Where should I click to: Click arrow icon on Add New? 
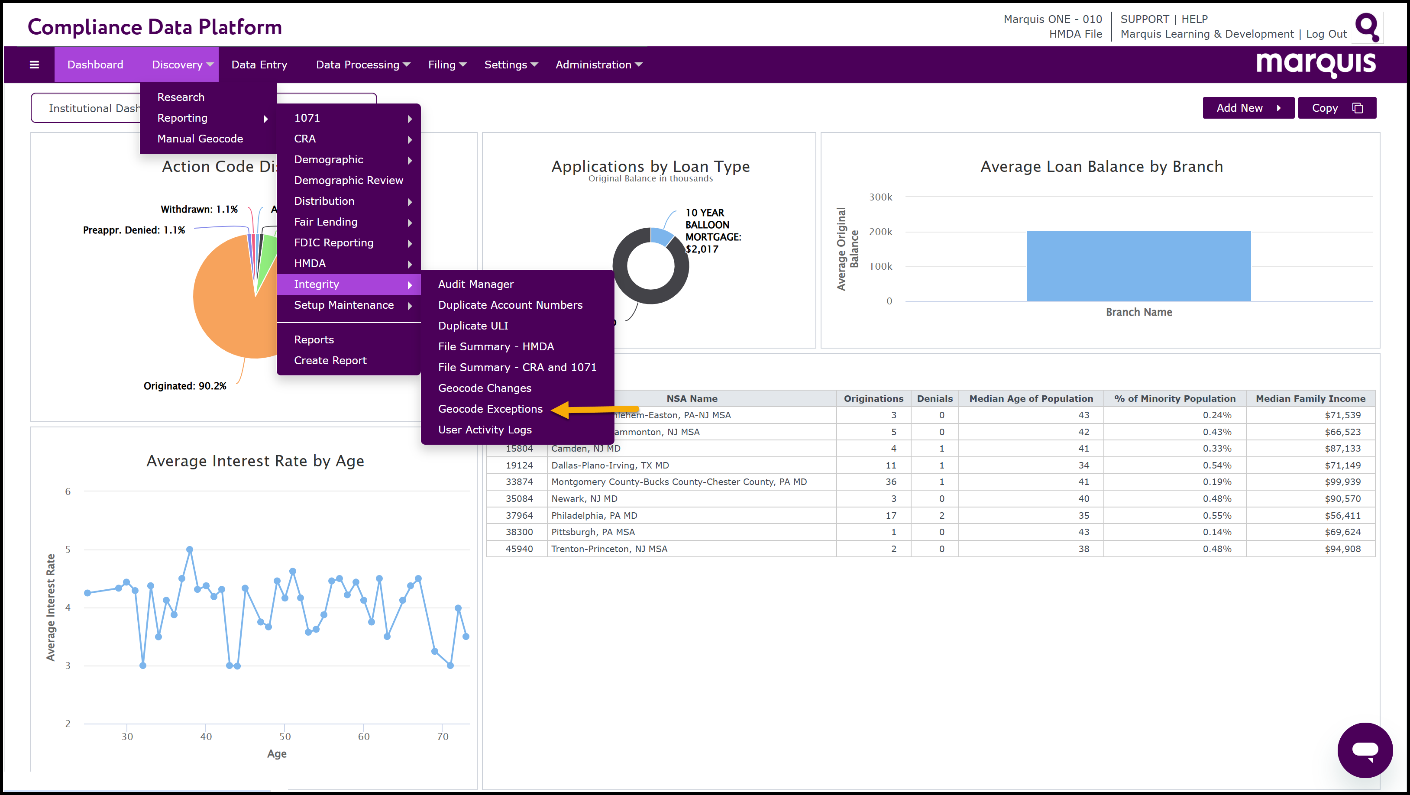tap(1279, 108)
